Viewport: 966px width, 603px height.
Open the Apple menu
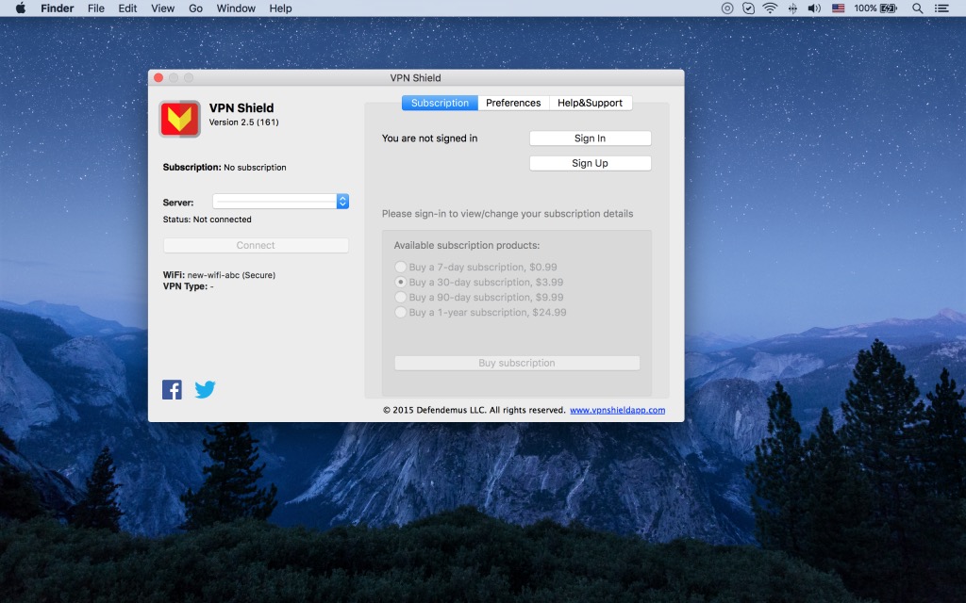point(21,8)
